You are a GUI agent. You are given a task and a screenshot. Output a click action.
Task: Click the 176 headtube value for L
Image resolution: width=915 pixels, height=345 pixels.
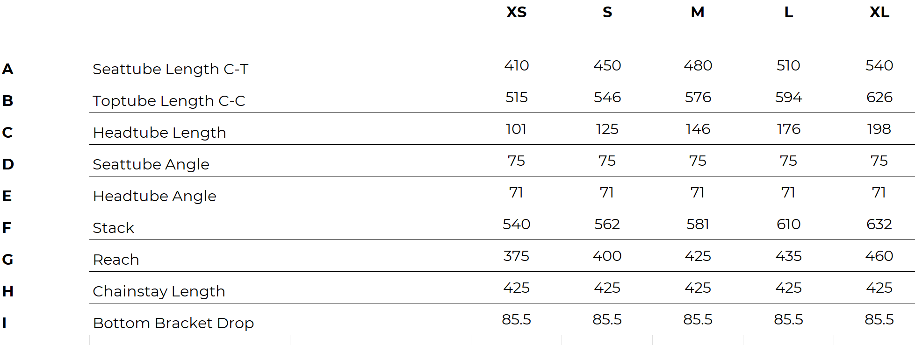point(788,129)
